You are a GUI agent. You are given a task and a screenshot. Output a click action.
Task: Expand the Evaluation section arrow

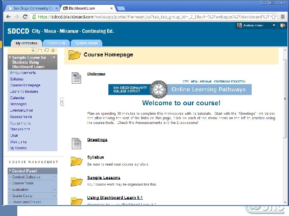55,190
